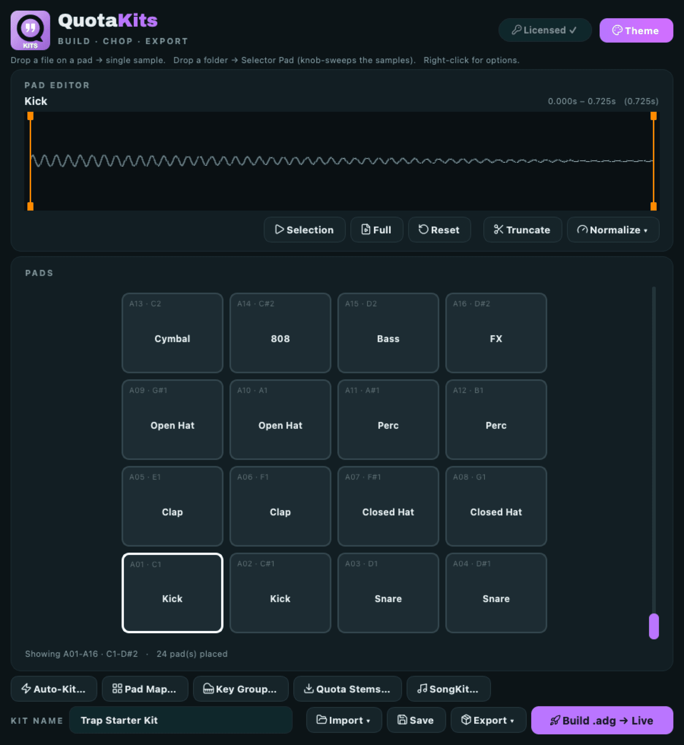Image resolution: width=684 pixels, height=745 pixels.
Task: Click the "0.000s – 0.725s" selection range text
Action: pos(582,101)
